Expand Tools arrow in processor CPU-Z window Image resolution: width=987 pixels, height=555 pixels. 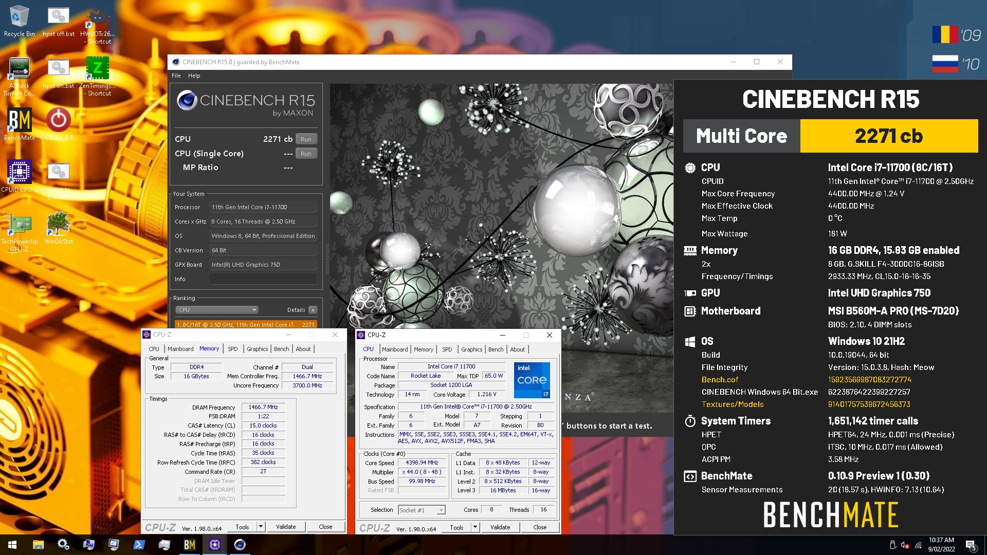click(475, 527)
